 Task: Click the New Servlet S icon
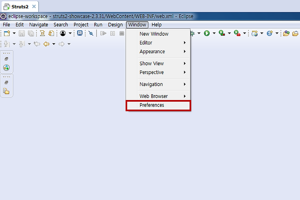(270, 33)
